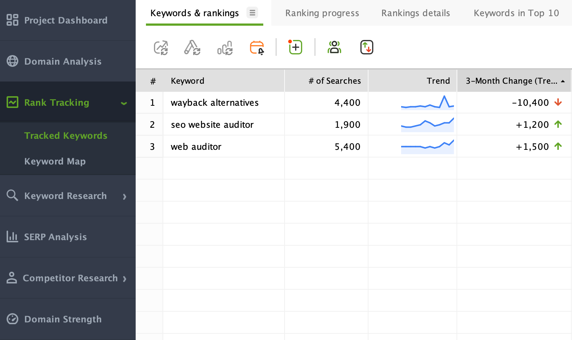The image size is (572, 340).
Task: Expand the Keyword Research section chevron
Action: click(125, 196)
